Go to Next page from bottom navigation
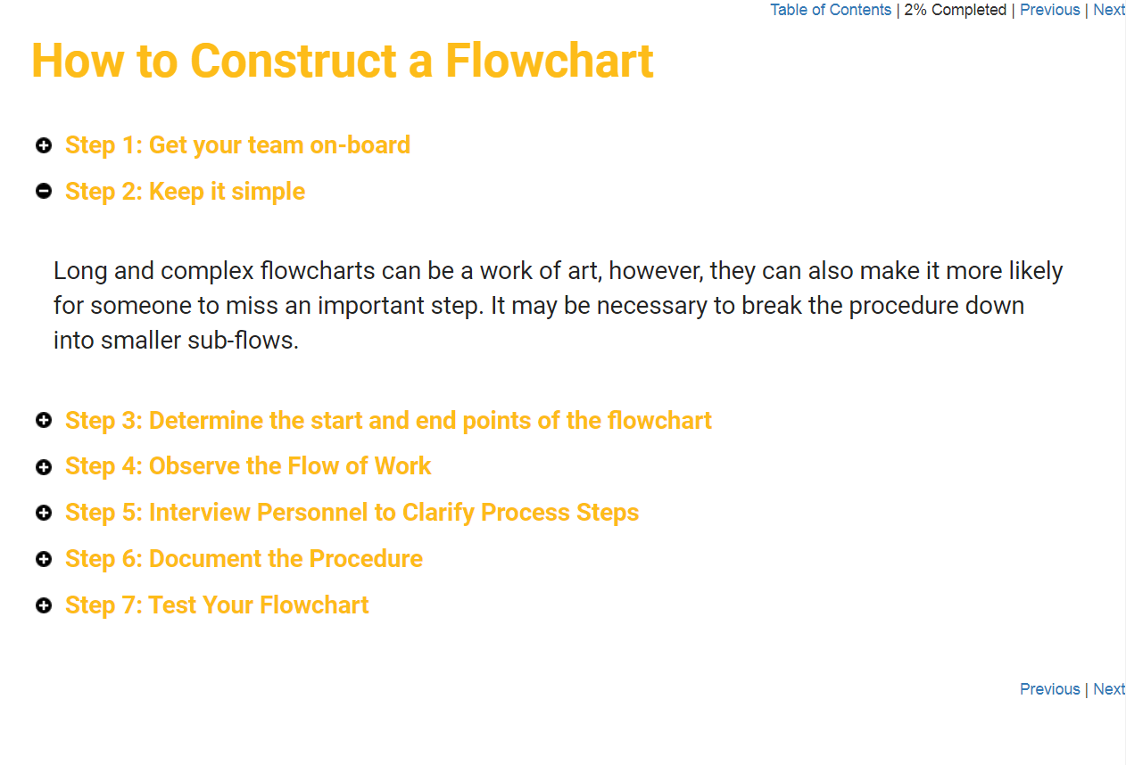 click(1109, 689)
